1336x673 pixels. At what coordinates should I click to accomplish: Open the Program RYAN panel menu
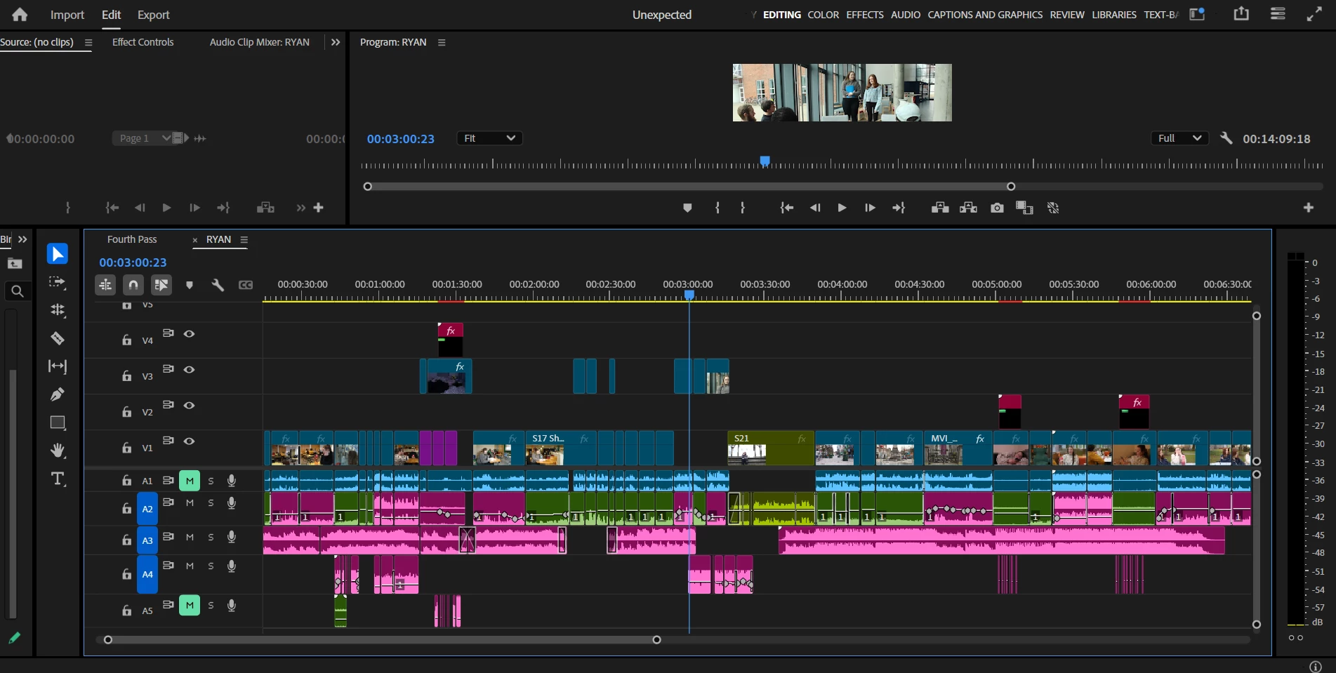click(x=442, y=42)
